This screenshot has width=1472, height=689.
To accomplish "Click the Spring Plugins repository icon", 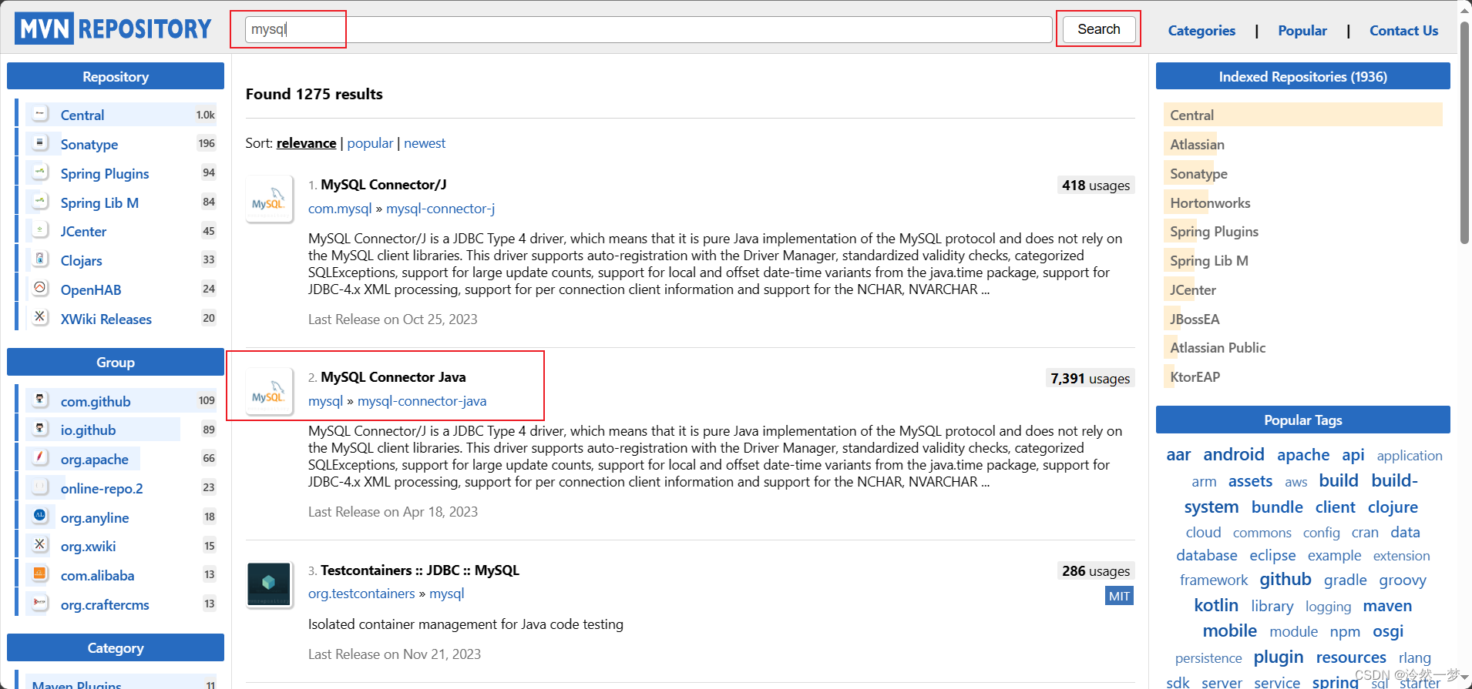I will (x=40, y=172).
